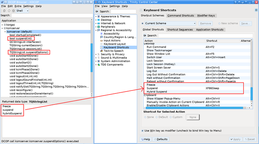
Task: Click the Keyboard Layout module icon
Action: pyautogui.click(x=101, y=44)
